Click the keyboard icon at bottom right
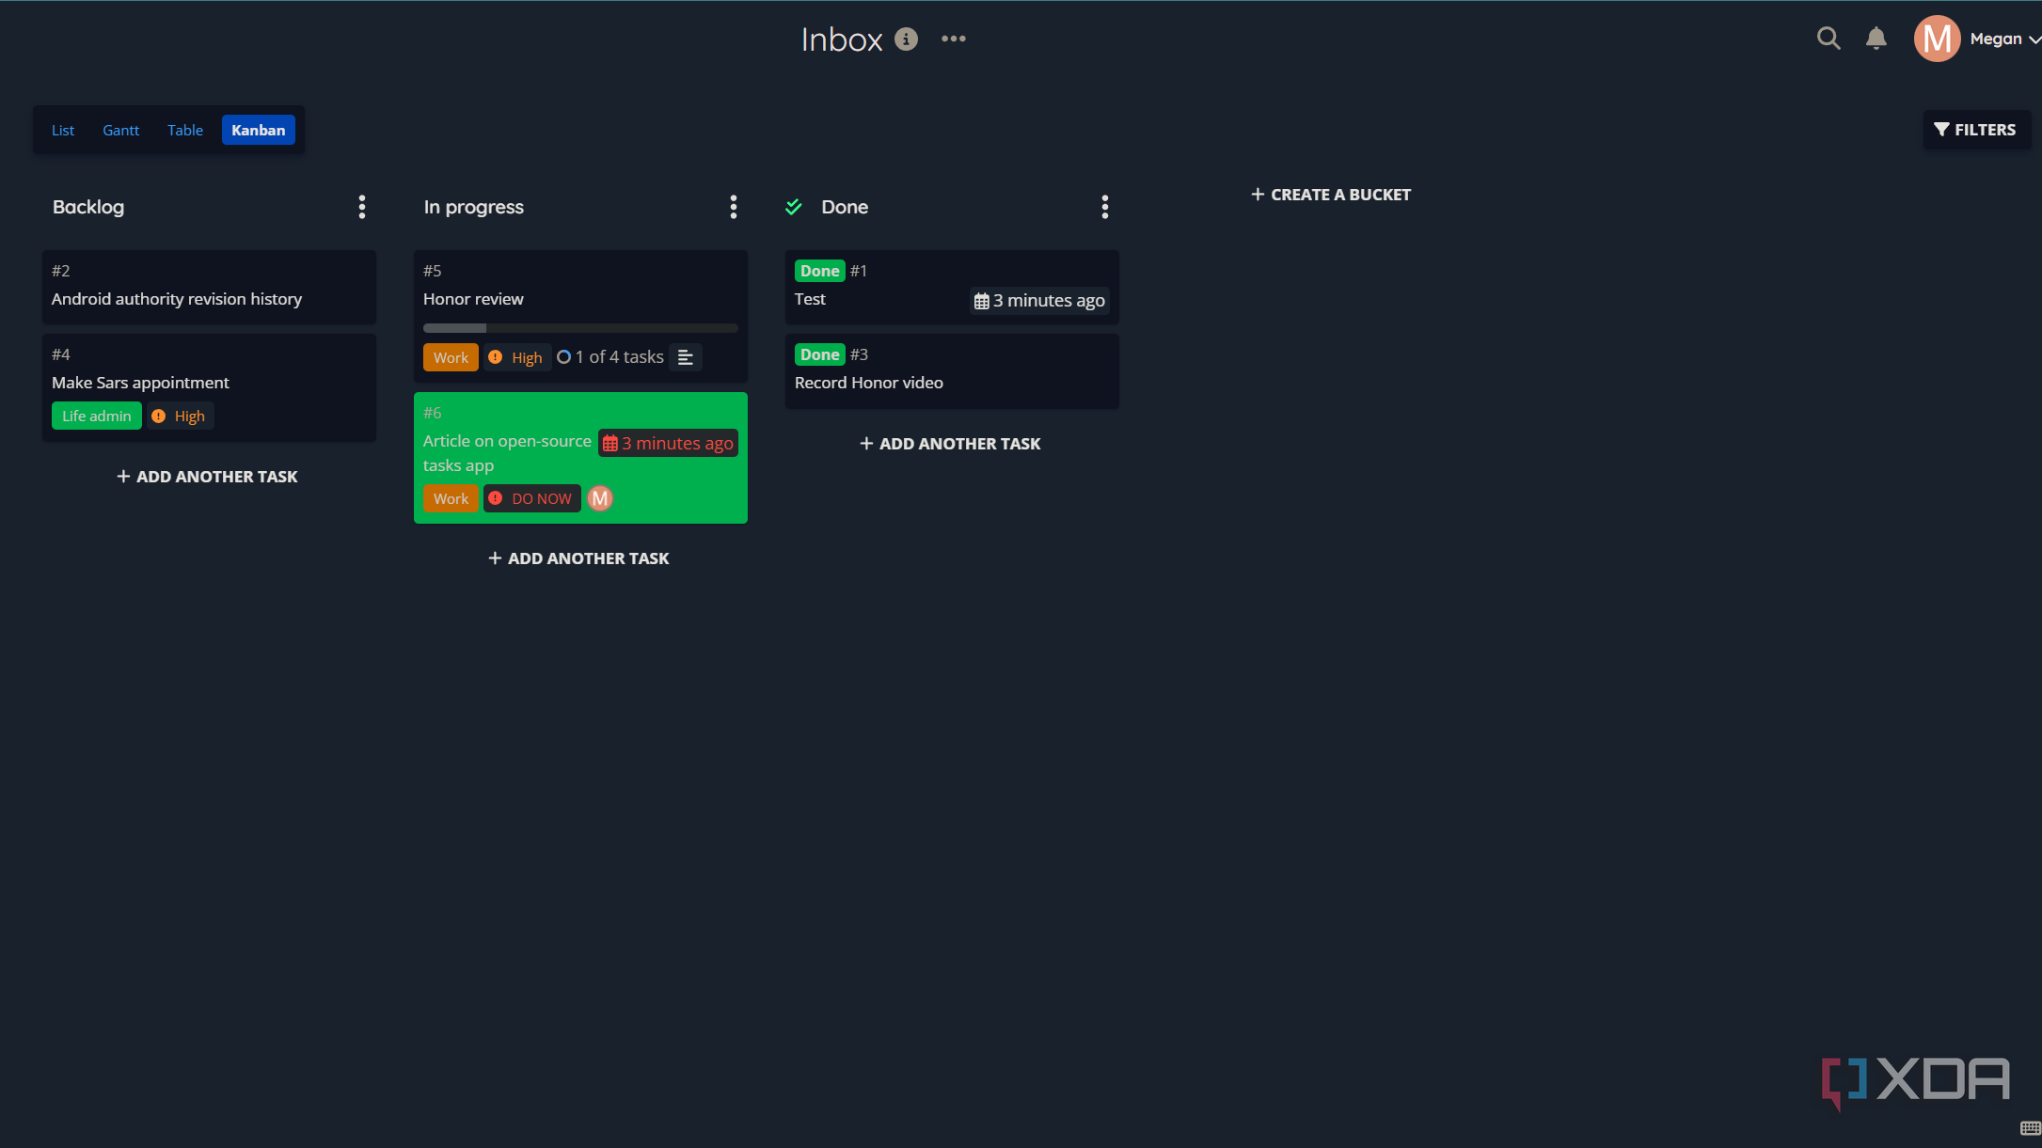Viewport: 2042px width, 1148px height. click(2030, 1128)
